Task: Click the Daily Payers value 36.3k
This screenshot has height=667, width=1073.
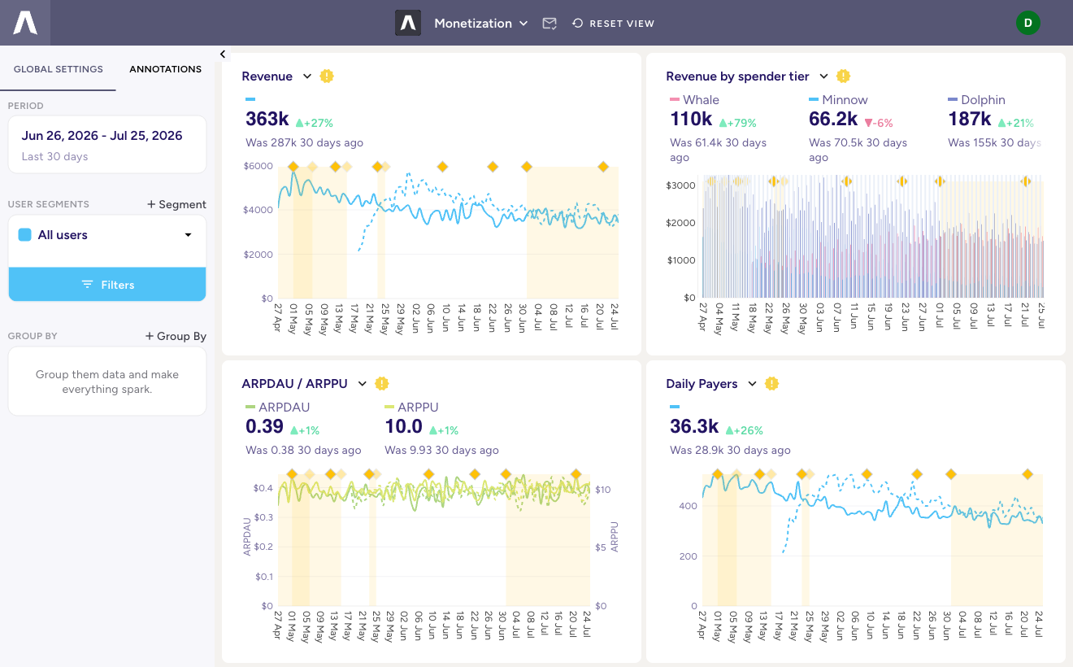Action: coord(694,426)
